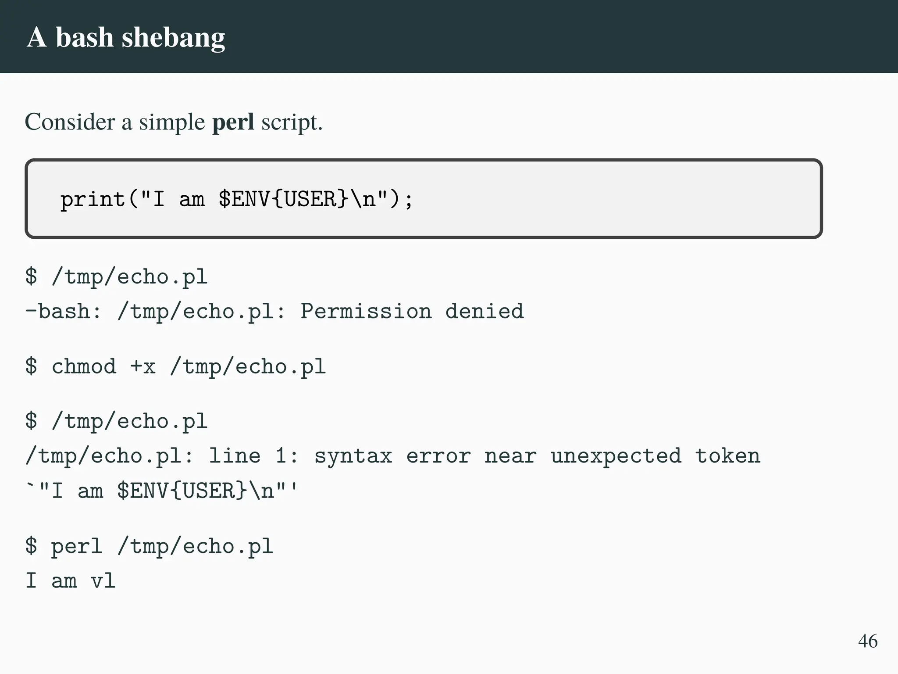This screenshot has height=674, width=898.
Task: Click the words "unexpected token"
Action: (655, 456)
